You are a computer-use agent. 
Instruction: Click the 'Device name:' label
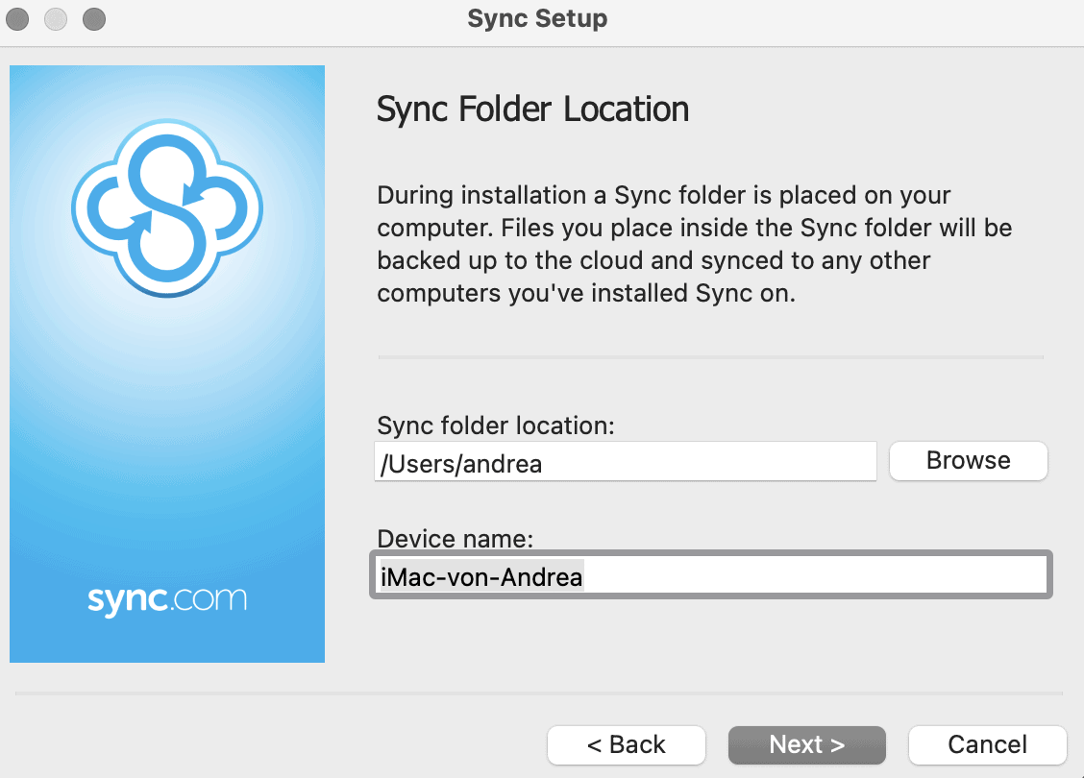coord(455,538)
